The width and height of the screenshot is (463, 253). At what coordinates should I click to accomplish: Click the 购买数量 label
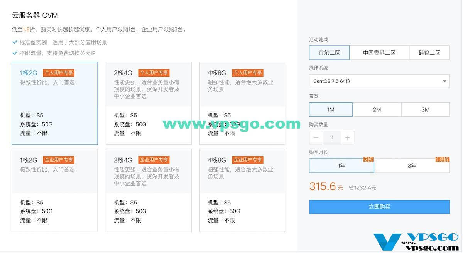coord(318,124)
